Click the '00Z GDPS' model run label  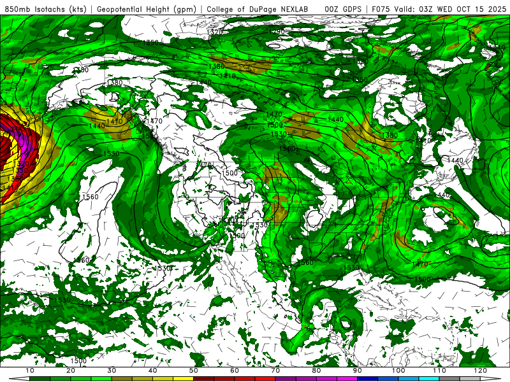[343, 10]
